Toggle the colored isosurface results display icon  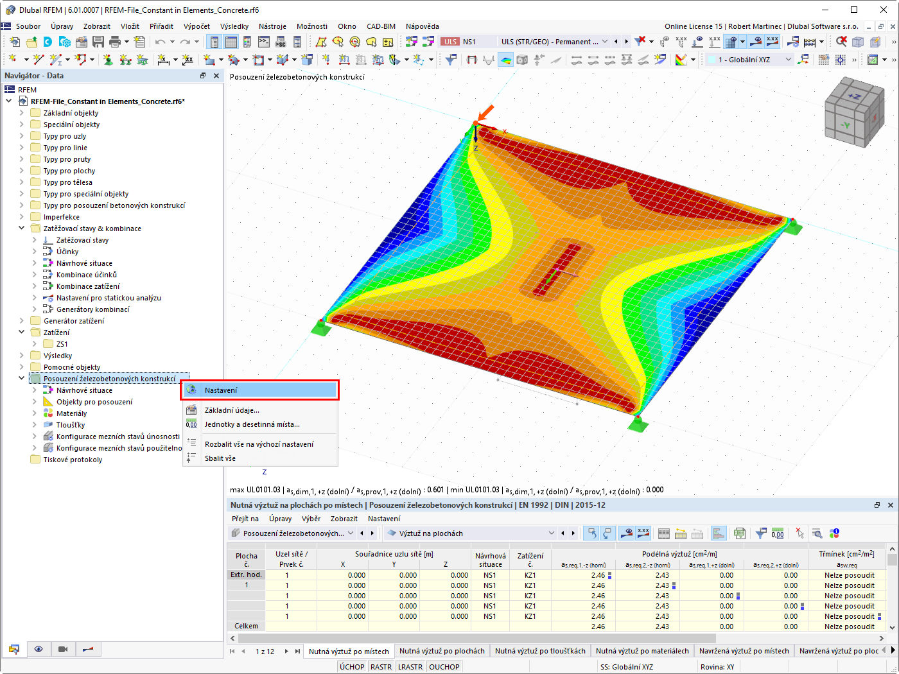click(506, 60)
